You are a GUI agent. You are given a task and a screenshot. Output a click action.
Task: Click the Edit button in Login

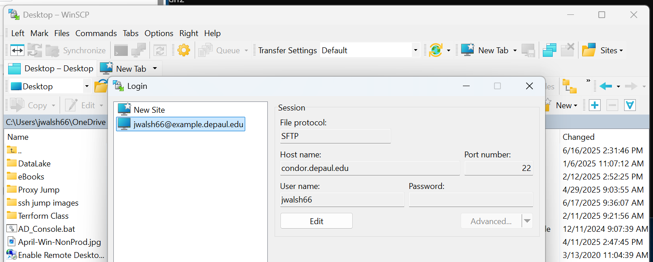pyautogui.click(x=316, y=221)
